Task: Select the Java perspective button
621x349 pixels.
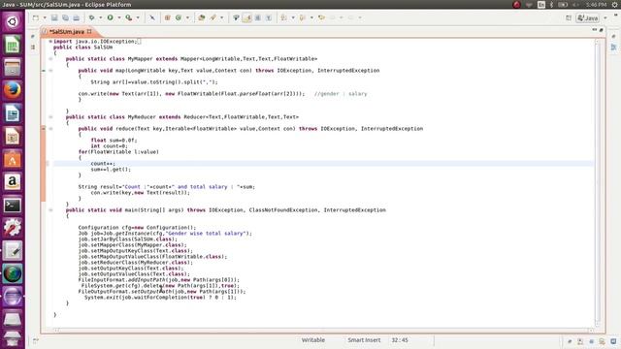Action: tap(588, 17)
